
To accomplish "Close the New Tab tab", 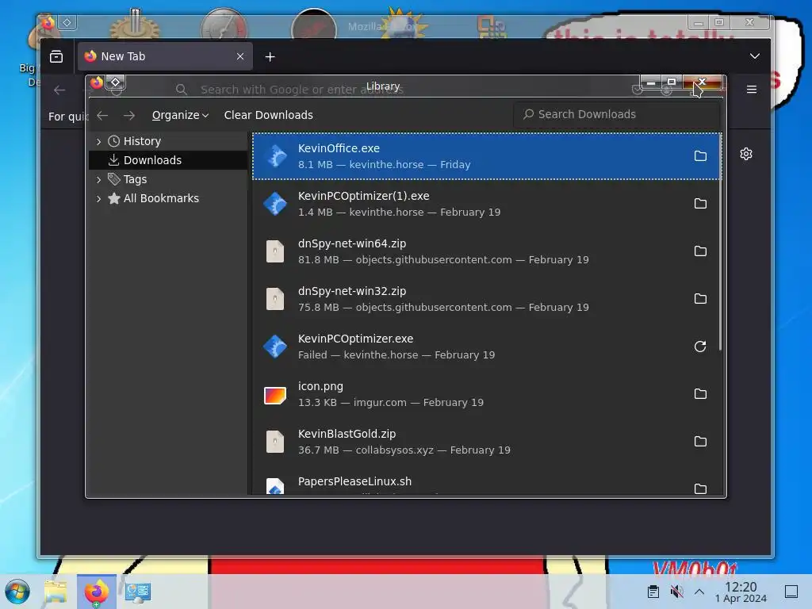I will 240,56.
